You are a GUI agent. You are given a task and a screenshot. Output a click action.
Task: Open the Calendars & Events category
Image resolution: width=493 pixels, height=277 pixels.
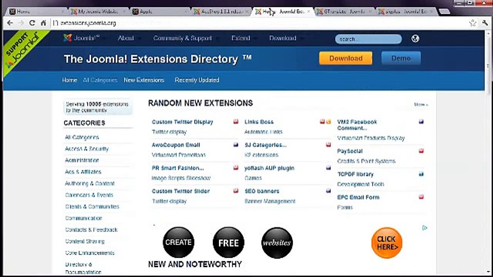click(89, 195)
